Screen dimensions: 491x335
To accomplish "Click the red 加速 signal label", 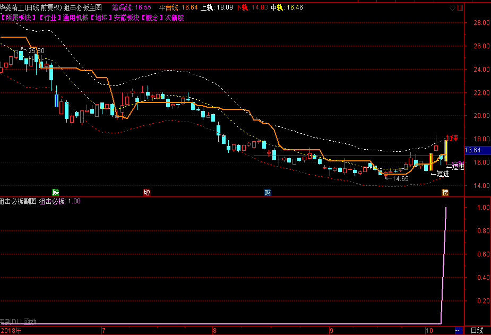I will 452,138.
